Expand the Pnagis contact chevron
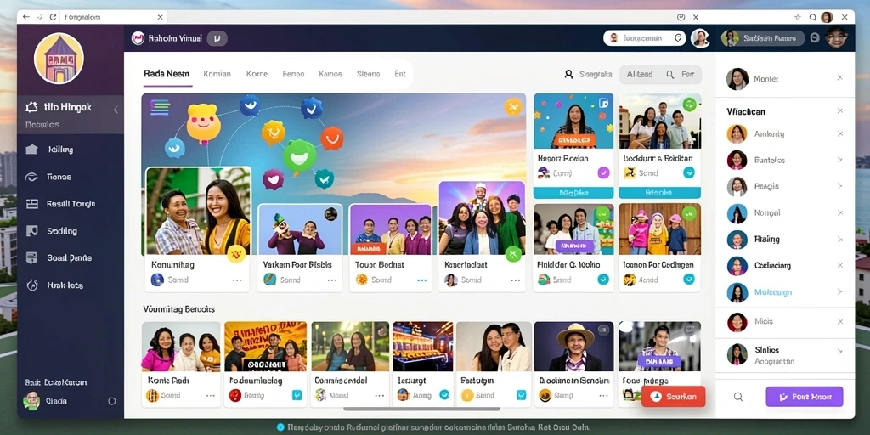 pyautogui.click(x=840, y=186)
